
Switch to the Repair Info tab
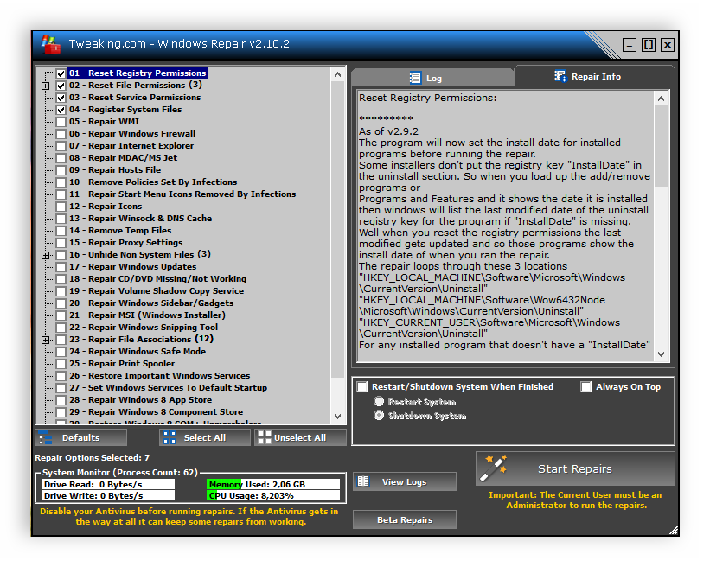(x=594, y=76)
